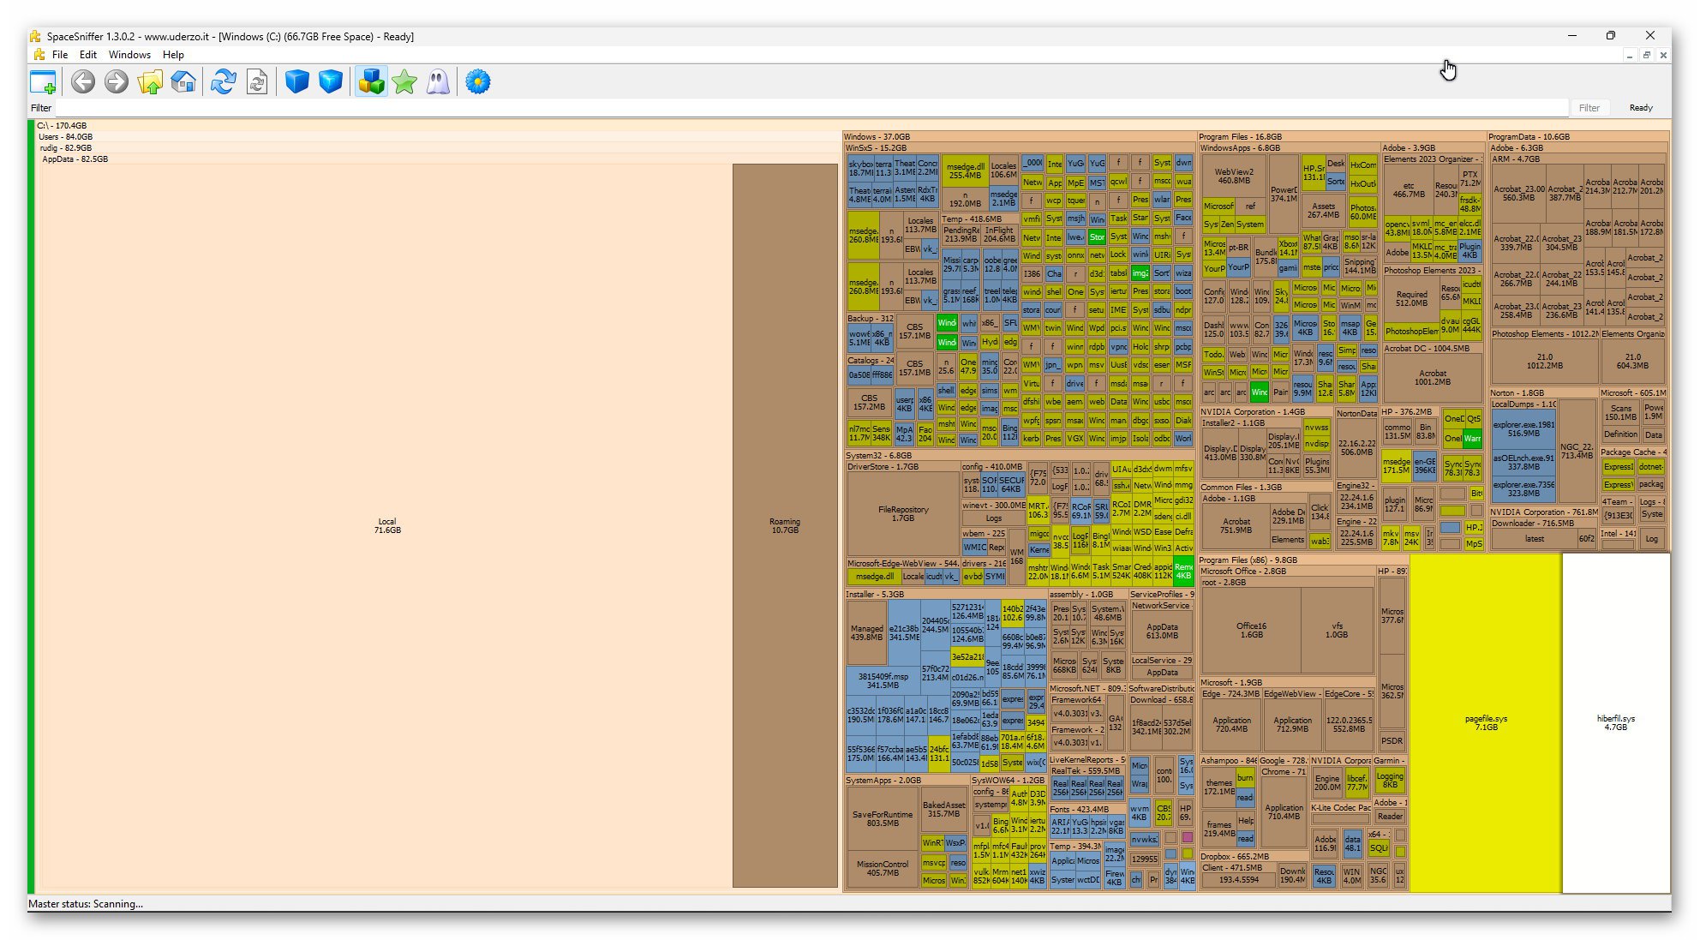The image size is (1700, 940).
Task: Toggle the ghost free space display
Action: [x=438, y=82]
